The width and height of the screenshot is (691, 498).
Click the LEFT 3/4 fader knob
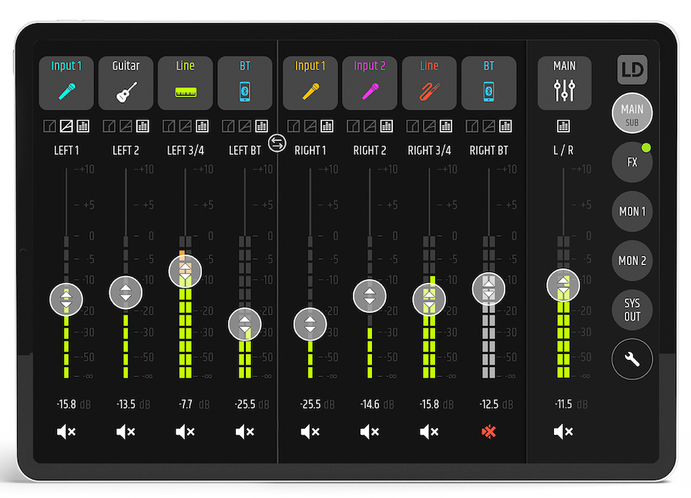185,270
